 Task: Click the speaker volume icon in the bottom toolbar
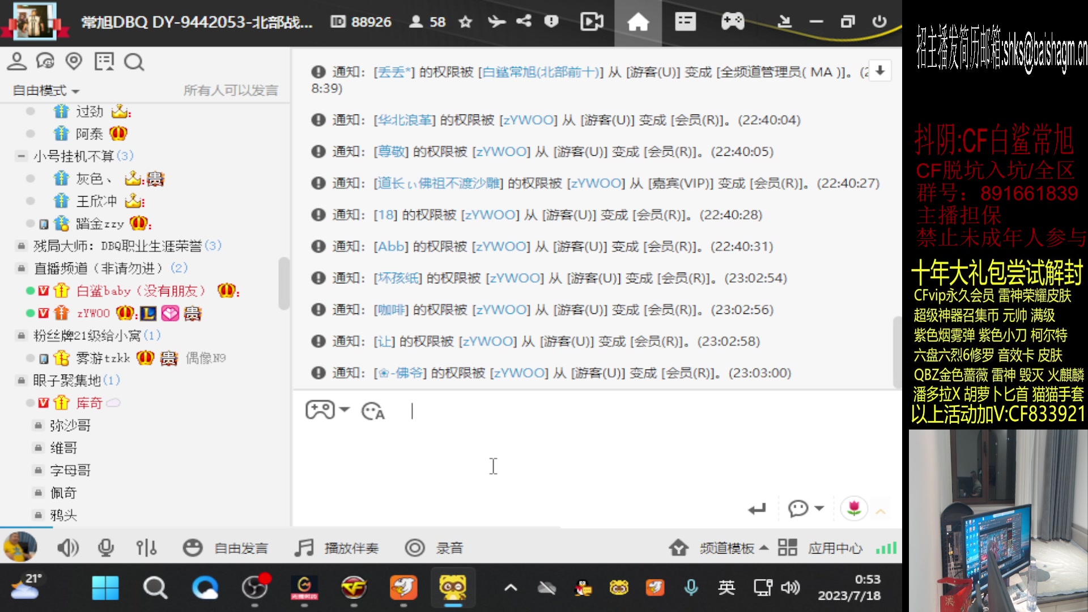click(68, 547)
